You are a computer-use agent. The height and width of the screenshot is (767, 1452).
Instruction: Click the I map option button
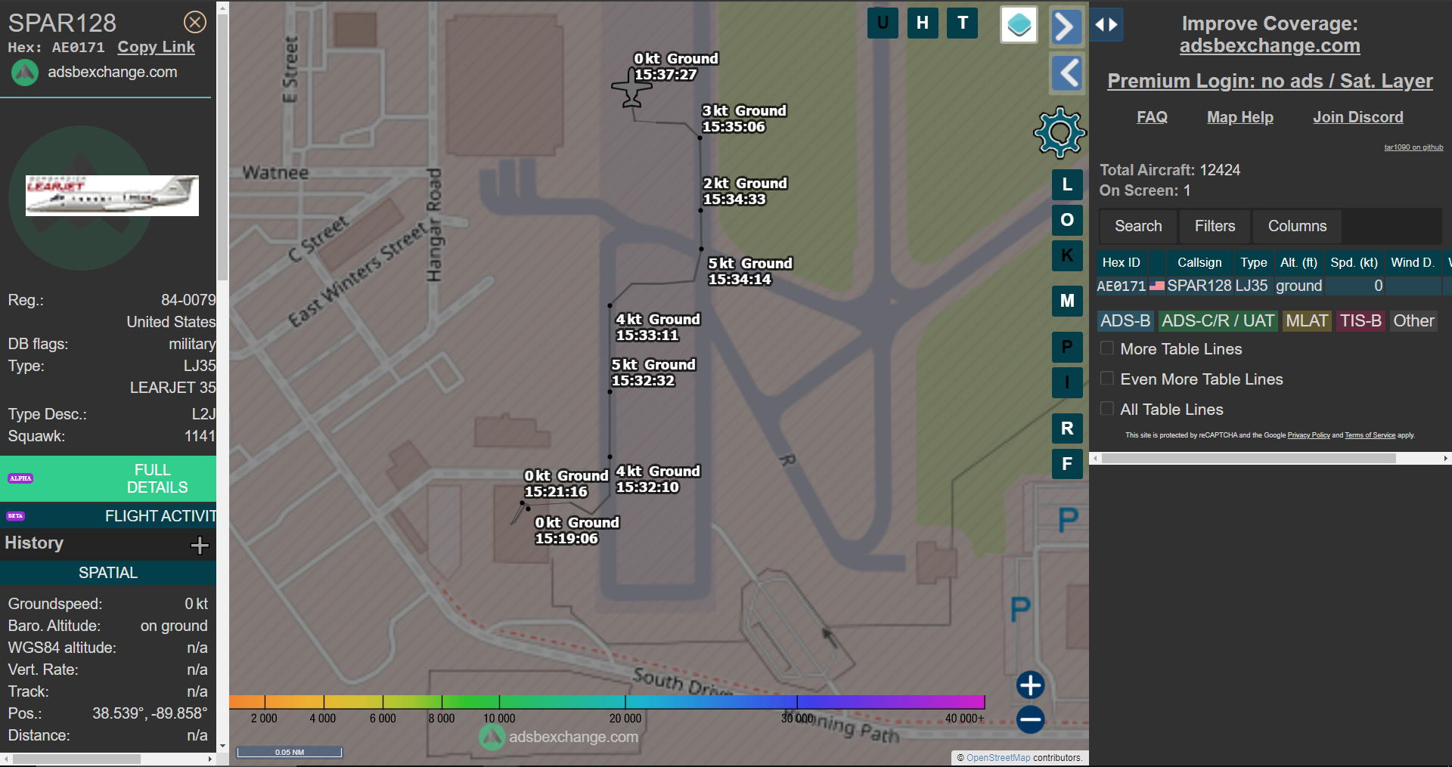[x=1067, y=382]
